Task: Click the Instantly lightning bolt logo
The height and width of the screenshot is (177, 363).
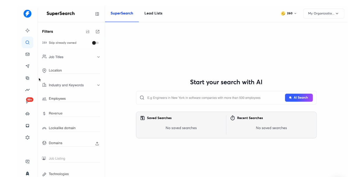Action: coord(27,14)
